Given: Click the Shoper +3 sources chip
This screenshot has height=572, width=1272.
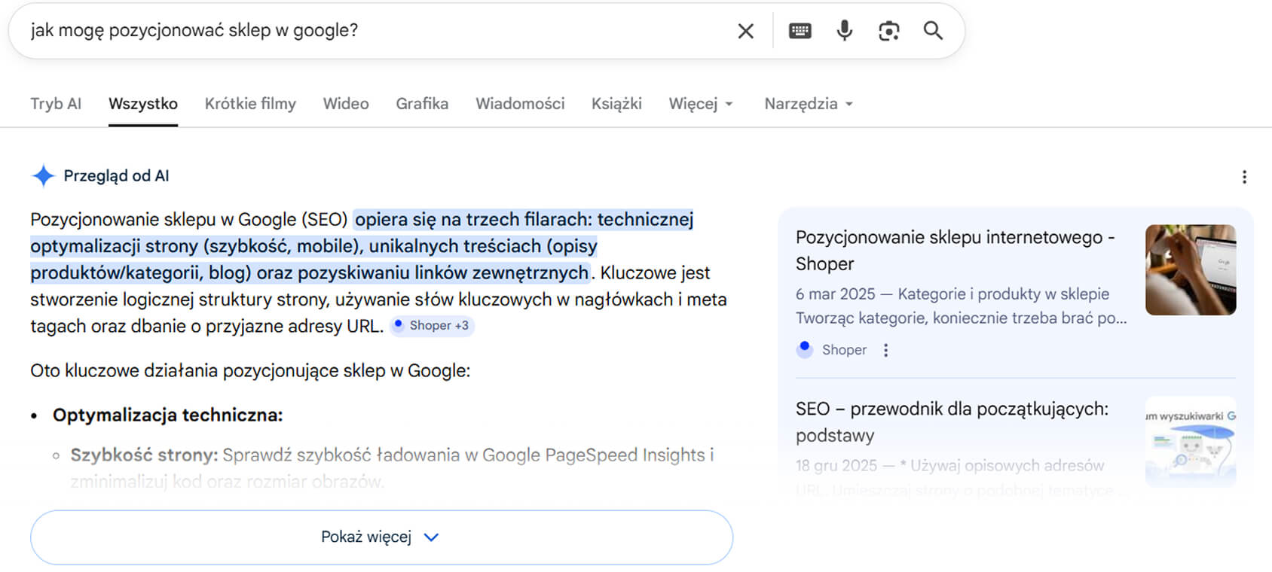Looking at the screenshot, I should click(433, 326).
